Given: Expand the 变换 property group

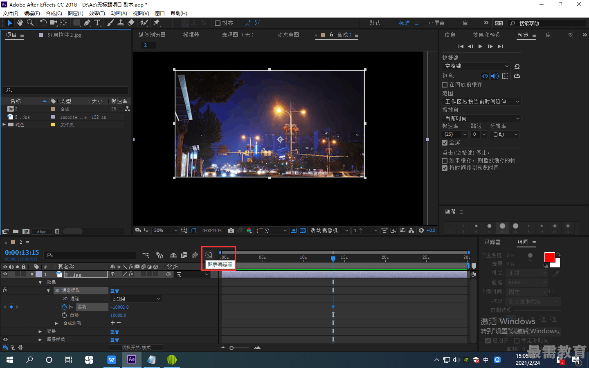Looking at the screenshot, I should point(40,332).
